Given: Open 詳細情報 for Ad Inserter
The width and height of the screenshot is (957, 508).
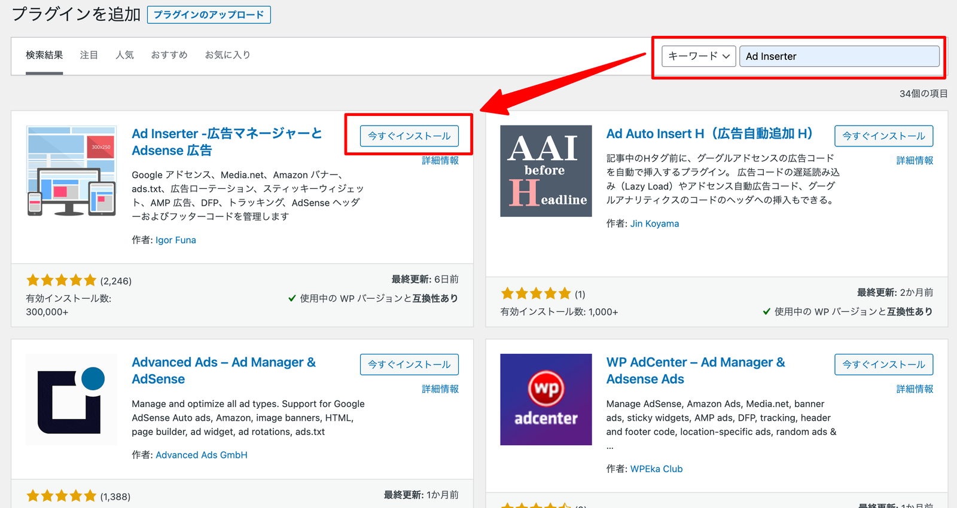Looking at the screenshot, I should 440,160.
